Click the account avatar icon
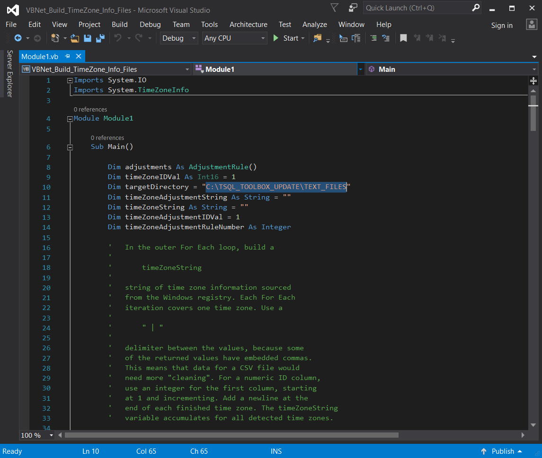542x458 pixels. (x=532, y=25)
